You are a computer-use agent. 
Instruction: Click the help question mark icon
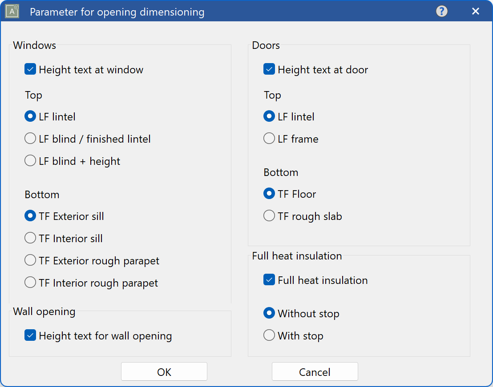(x=441, y=11)
